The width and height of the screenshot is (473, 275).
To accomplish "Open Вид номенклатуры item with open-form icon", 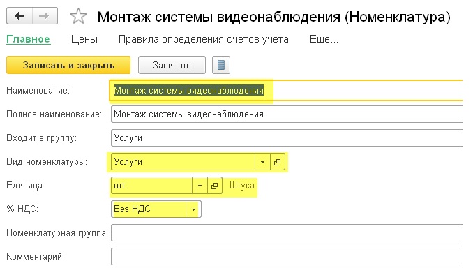I will point(277,162).
